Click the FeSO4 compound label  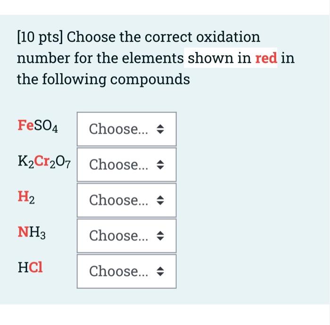[38, 126]
